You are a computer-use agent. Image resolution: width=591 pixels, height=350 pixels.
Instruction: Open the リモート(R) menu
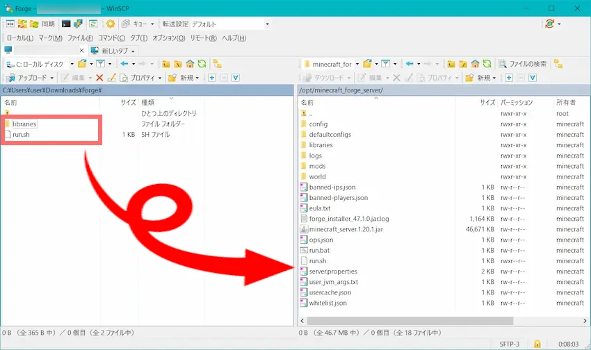click(x=204, y=38)
